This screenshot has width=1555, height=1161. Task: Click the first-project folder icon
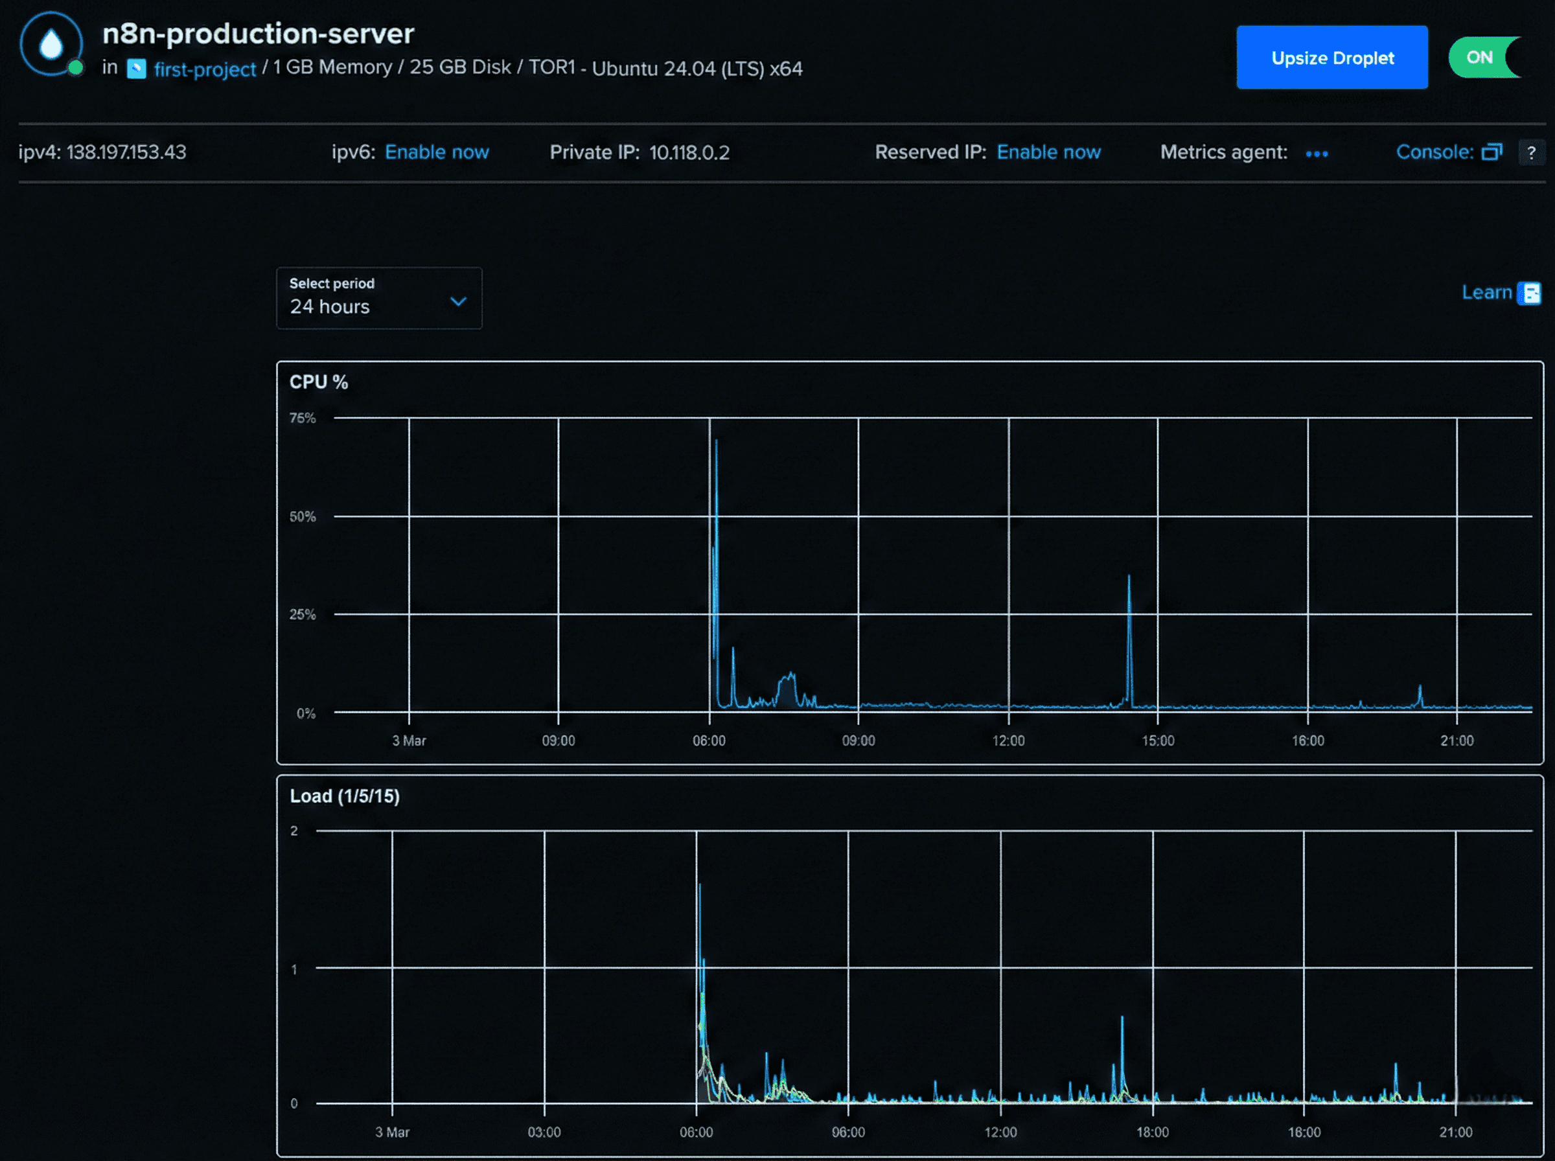click(x=136, y=69)
